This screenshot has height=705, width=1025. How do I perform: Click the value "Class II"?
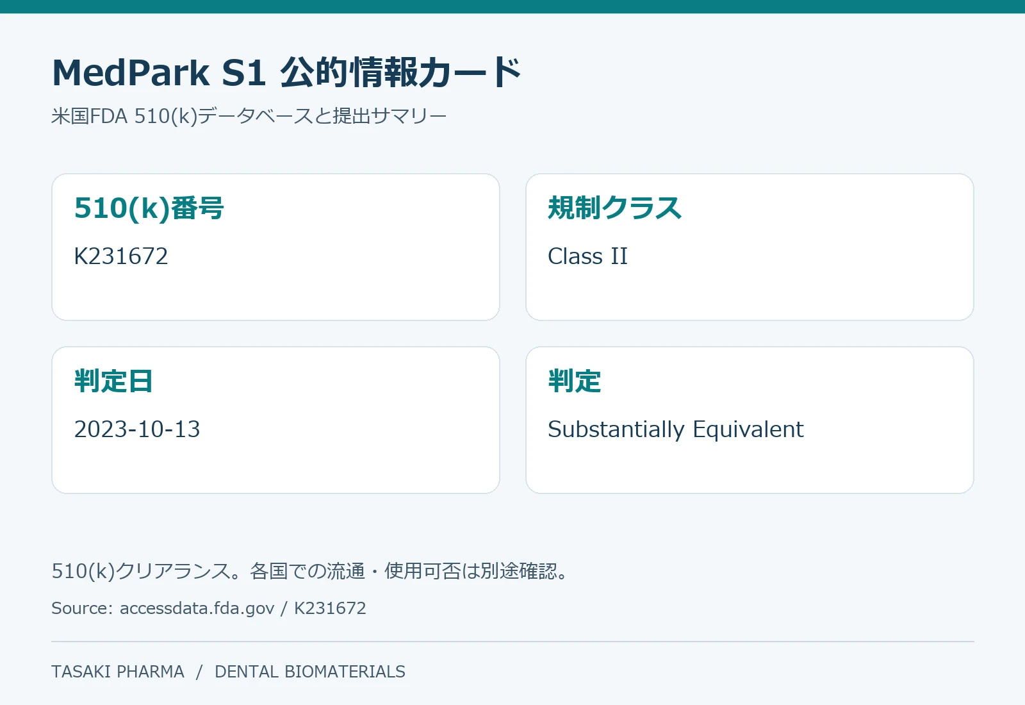pos(587,256)
